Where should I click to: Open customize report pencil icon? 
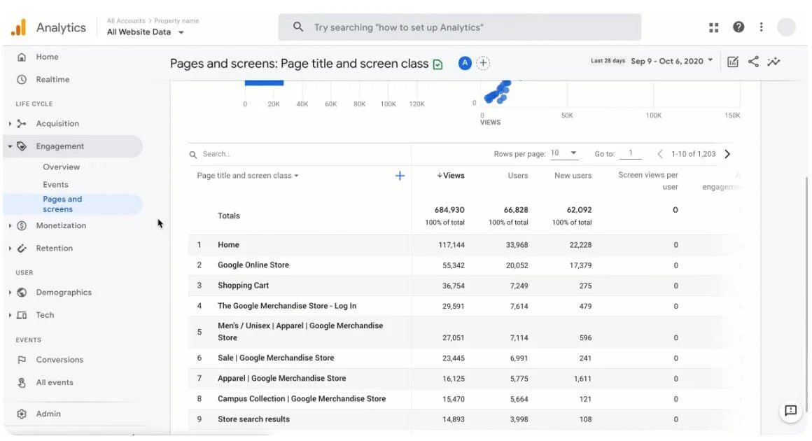click(732, 62)
